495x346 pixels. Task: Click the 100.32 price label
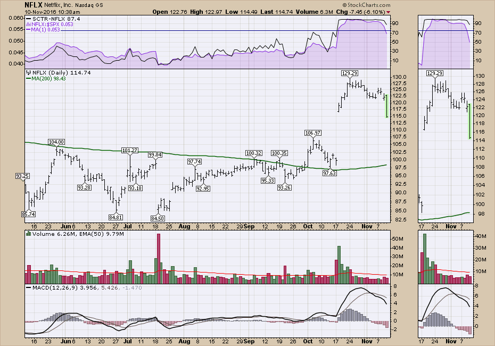click(x=254, y=153)
